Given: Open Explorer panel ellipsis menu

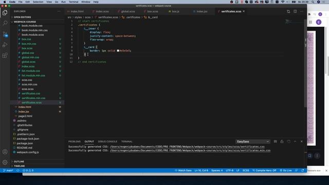Looking at the screenshot, I should (x=59, y=11).
